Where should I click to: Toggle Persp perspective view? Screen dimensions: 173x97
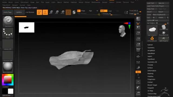(x=138, y=50)
